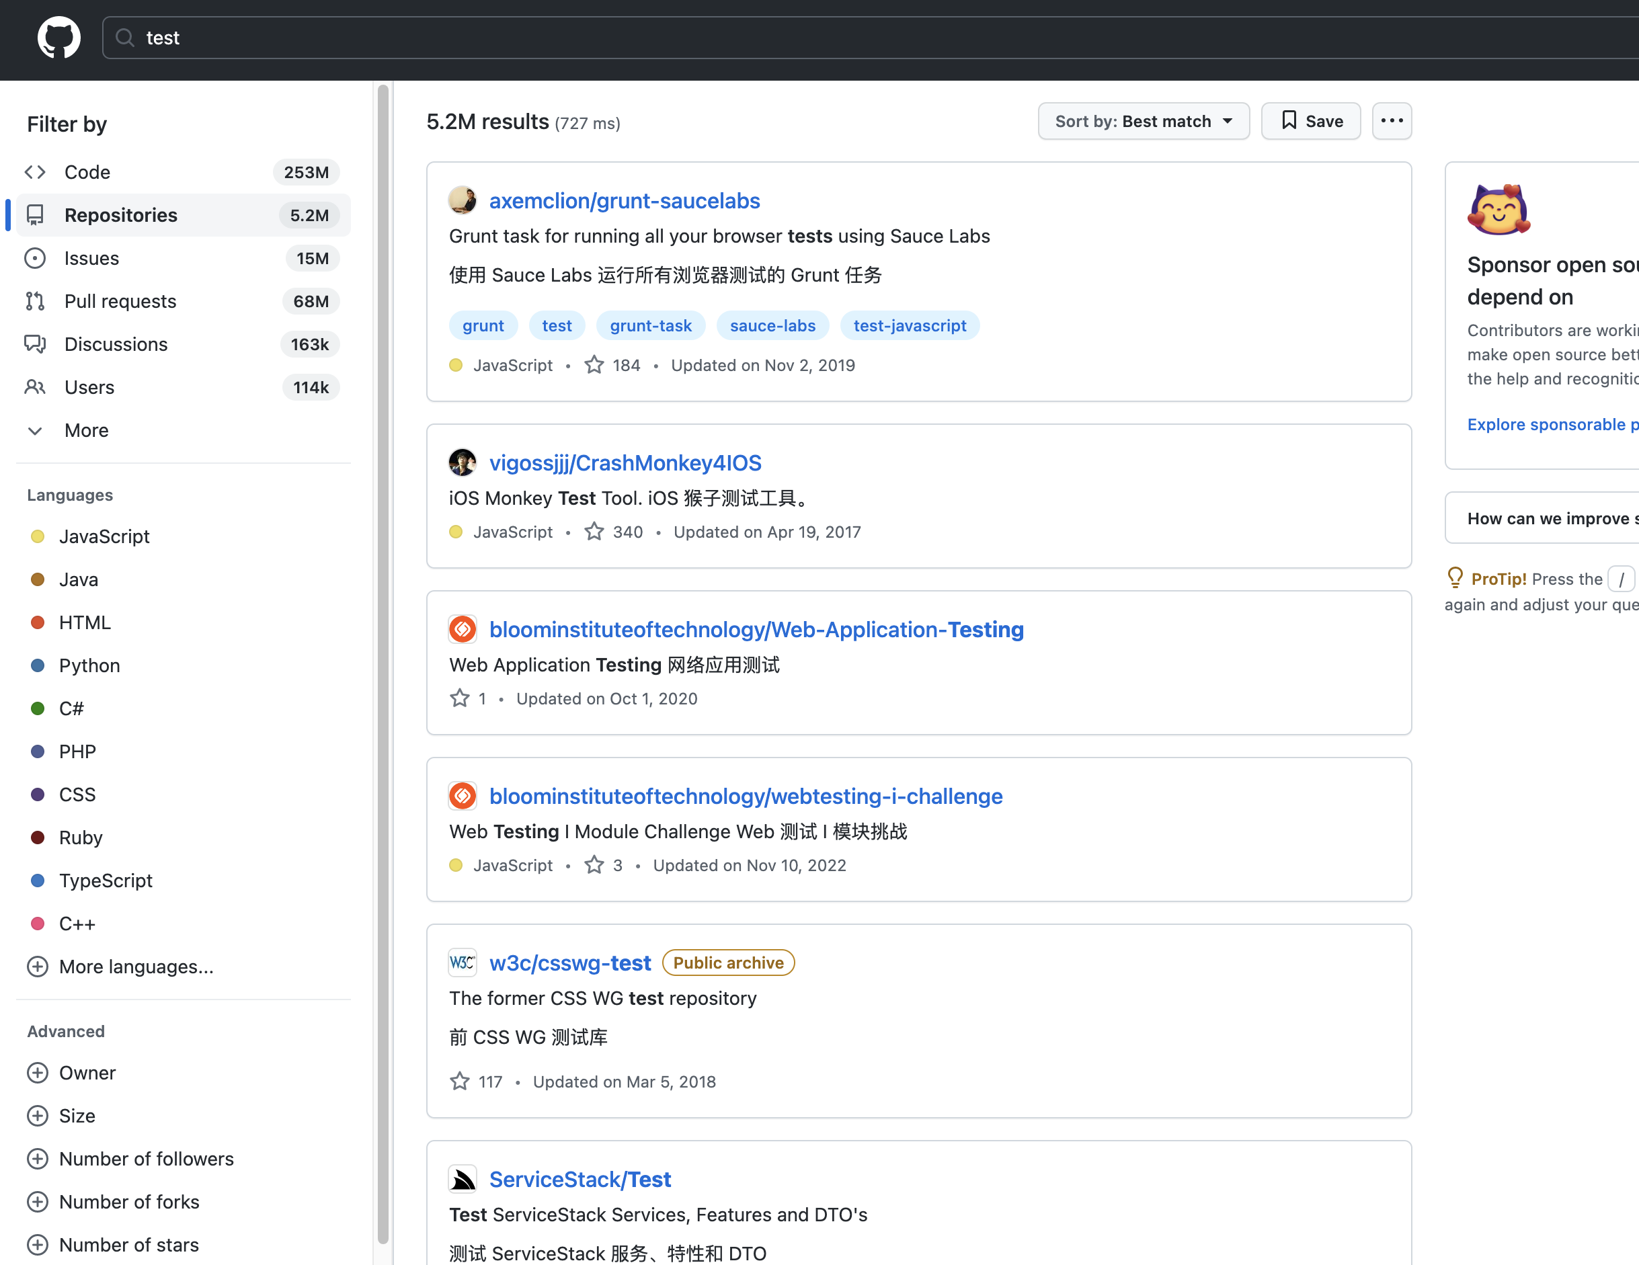Open bloominstituteoftechnology/Web-Application-Testing repository link
1639x1265 pixels.
coord(756,630)
